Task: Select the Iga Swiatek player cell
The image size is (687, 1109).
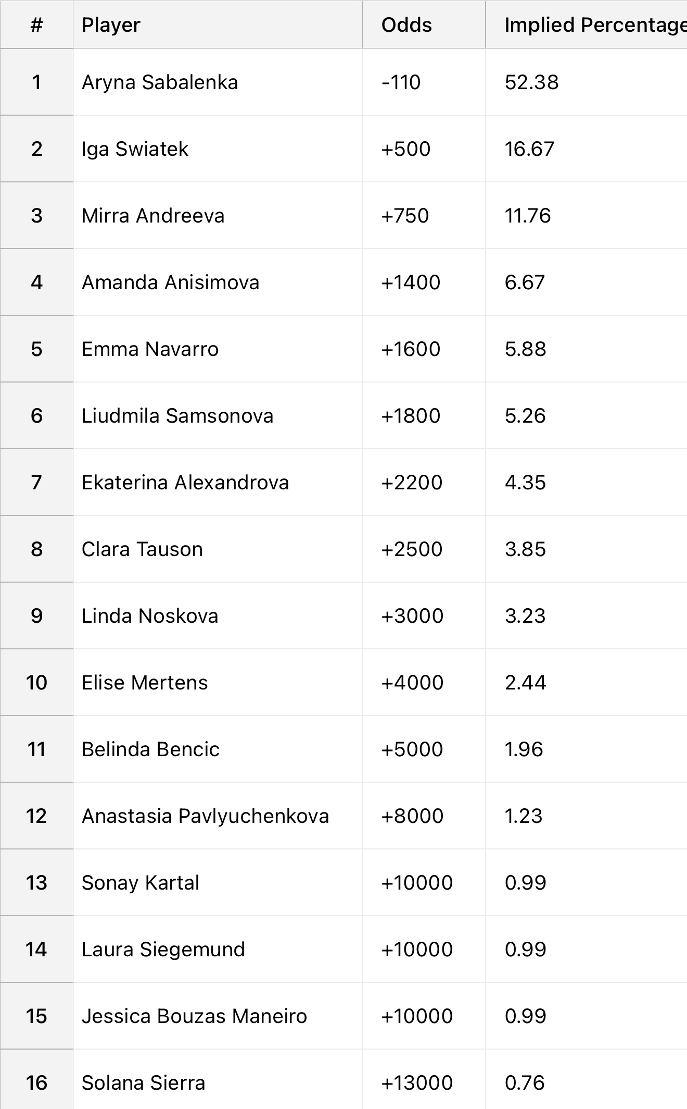Action: tap(218, 149)
